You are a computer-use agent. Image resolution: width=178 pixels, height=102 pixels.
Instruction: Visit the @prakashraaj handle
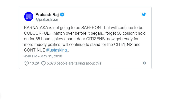(x=47, y=19)
